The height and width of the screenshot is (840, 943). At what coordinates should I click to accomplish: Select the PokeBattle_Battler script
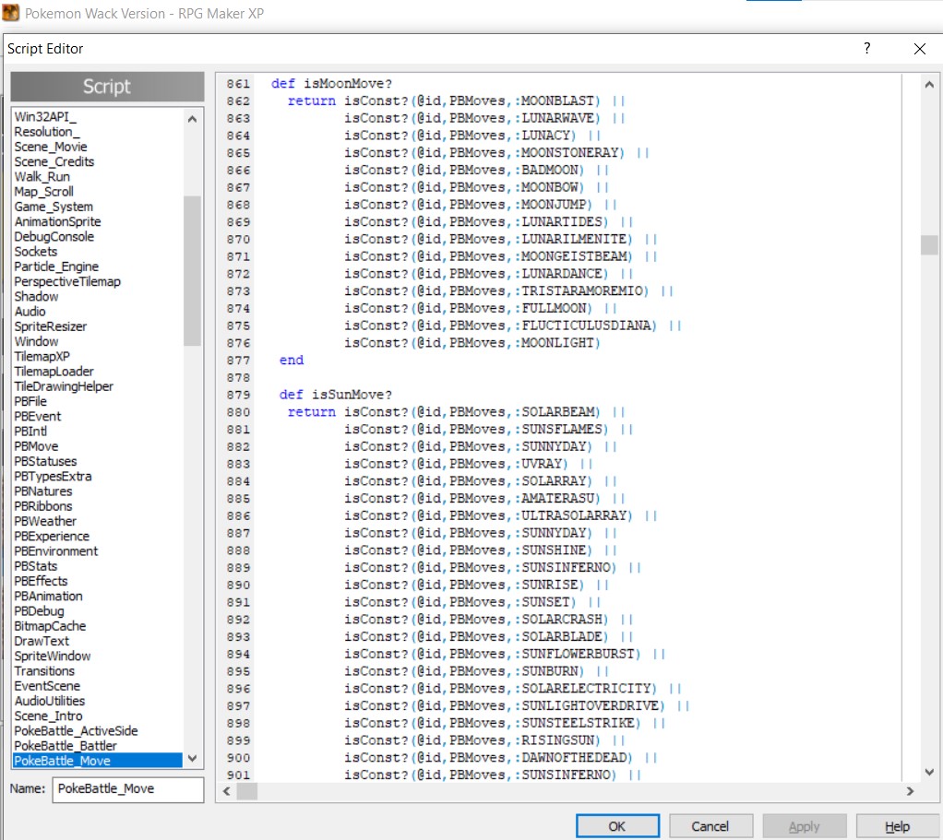pos(66,745)
